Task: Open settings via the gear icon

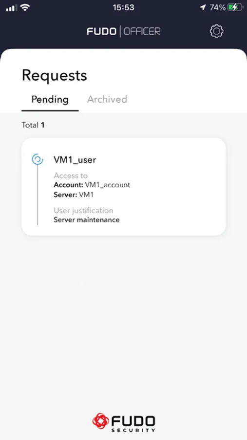Action: point(216,31)
